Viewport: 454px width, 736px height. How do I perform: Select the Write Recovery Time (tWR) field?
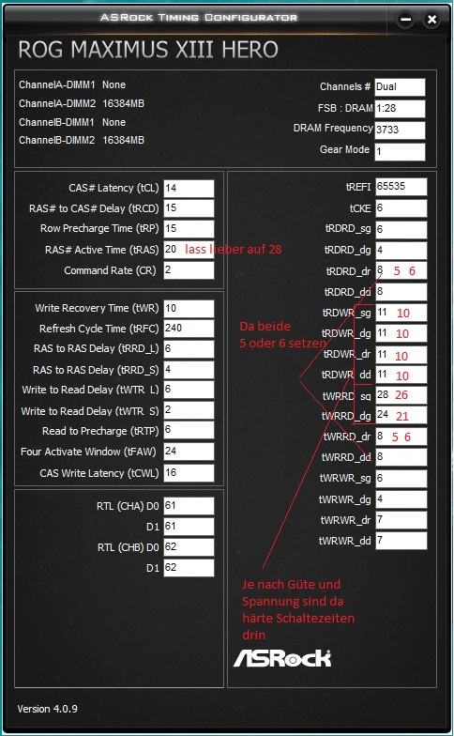189,308
